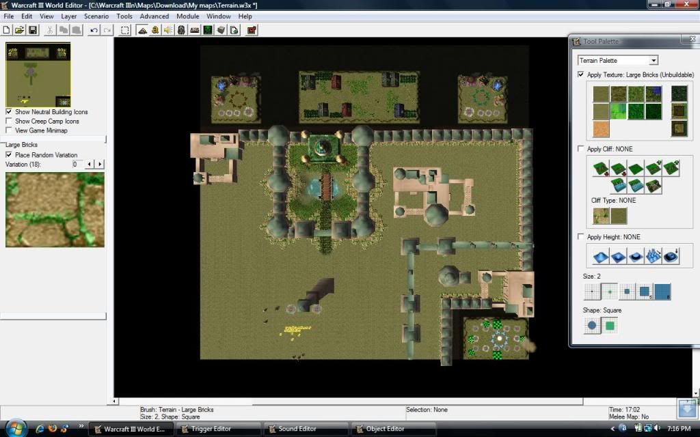
Task: Save the map with the floppy disk icon
Action: [33, 30]
